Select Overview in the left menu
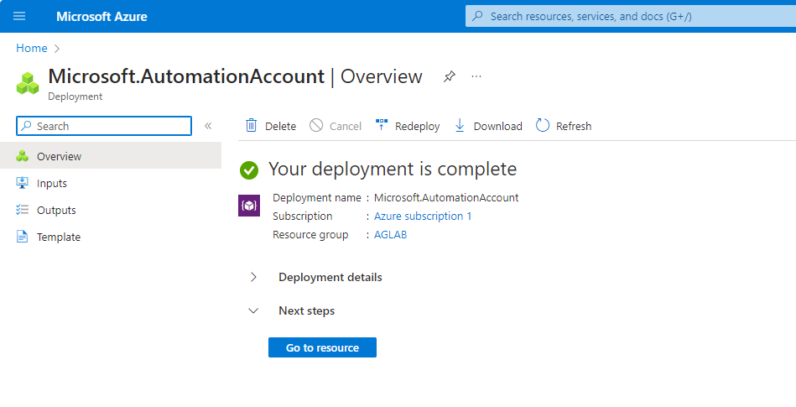 click(59, 156)
